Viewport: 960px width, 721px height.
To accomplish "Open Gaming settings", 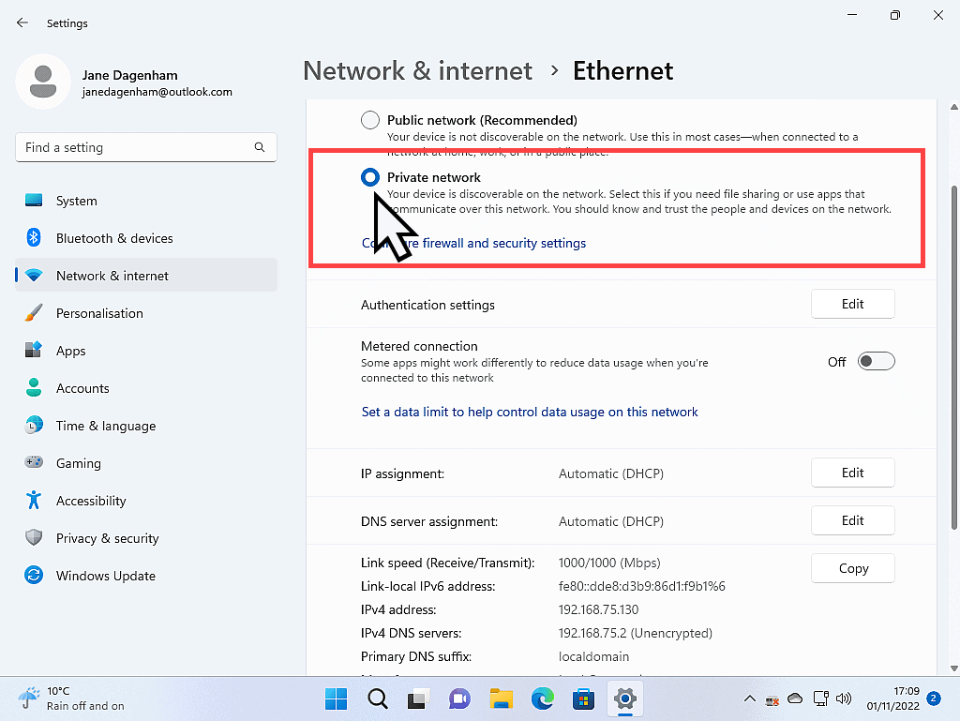I will coord(79,462).
